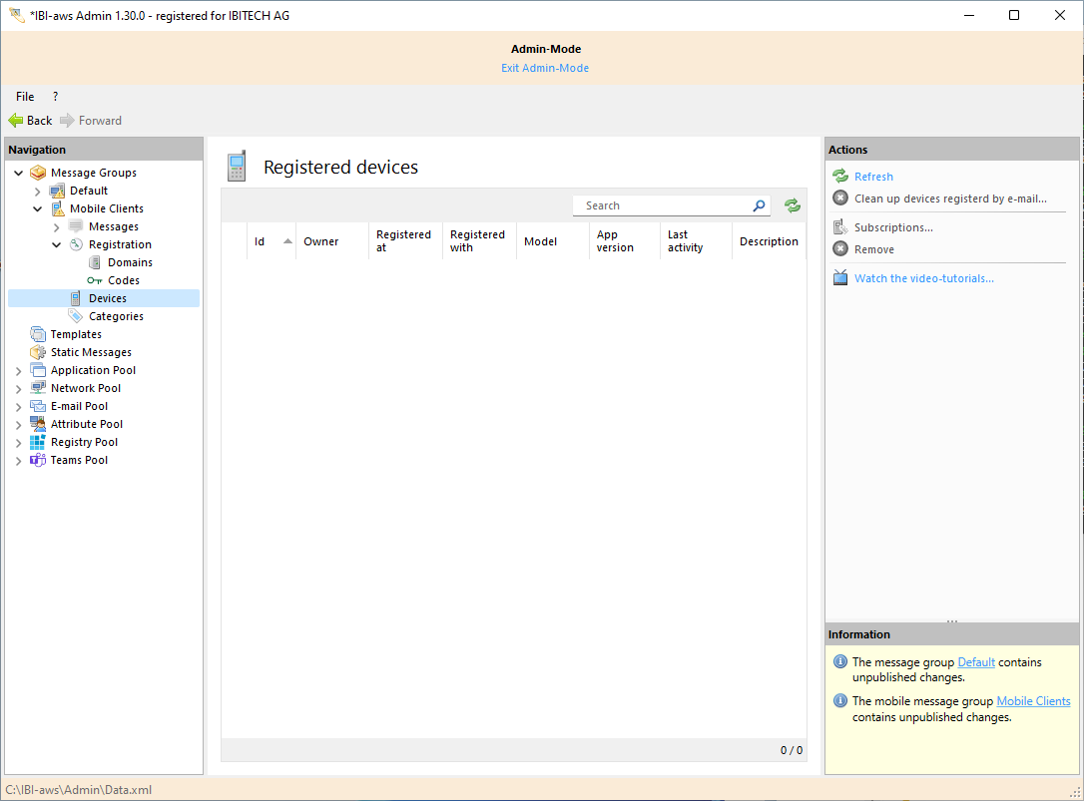
Task: Click the Refresh icon in Actions panel
Action: 840,176
